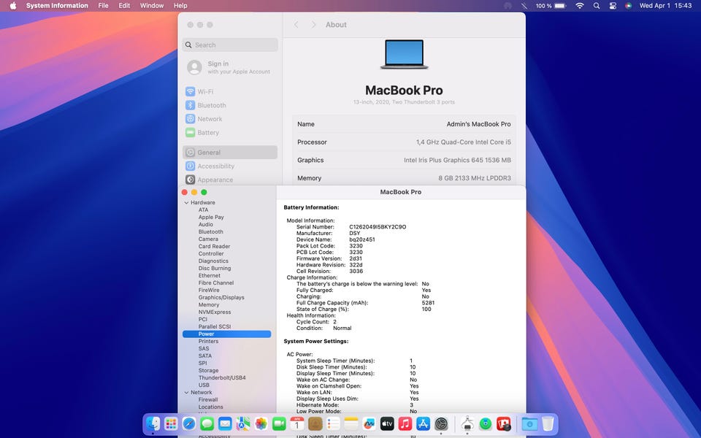Open Reminders from the Dock
The width and height of the screenshot is (701, 438).
333,423
